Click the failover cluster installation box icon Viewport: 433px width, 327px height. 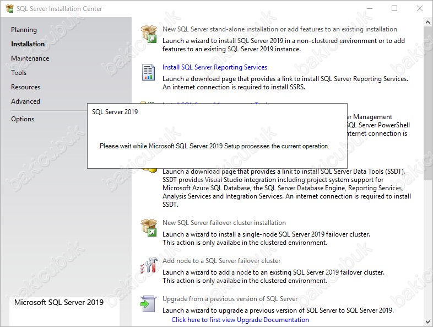click(149, 228)
